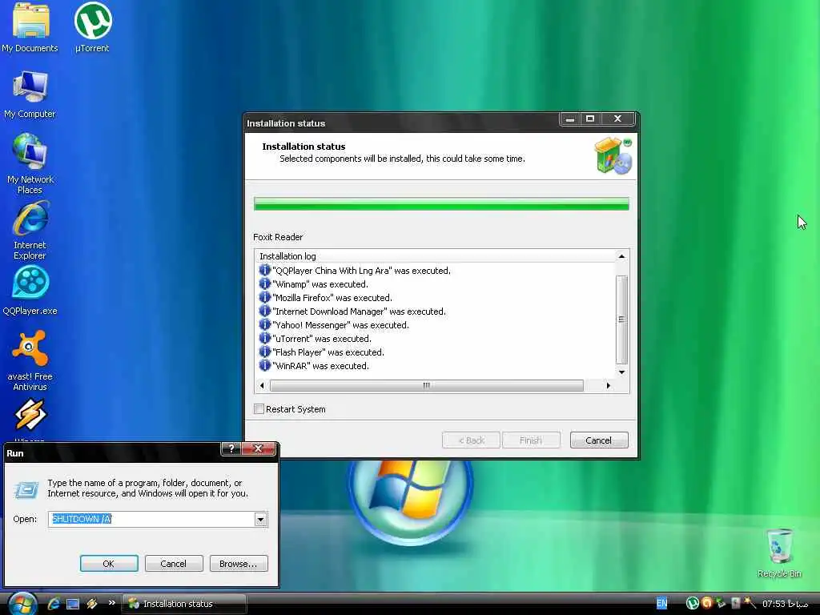Open My Documents desktop icon
This screenshot has width=820, height=615.
(30, 27)
